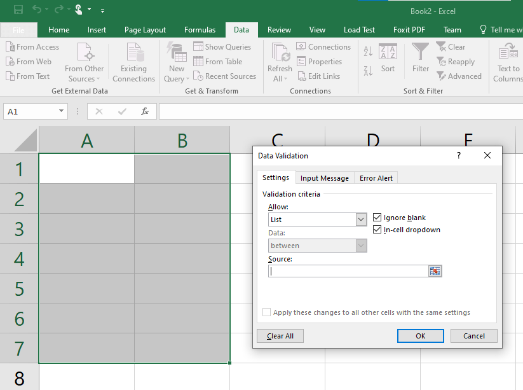Select the Settings tab in Data Validation
The image size is (523, 390).
pos(276,178)
